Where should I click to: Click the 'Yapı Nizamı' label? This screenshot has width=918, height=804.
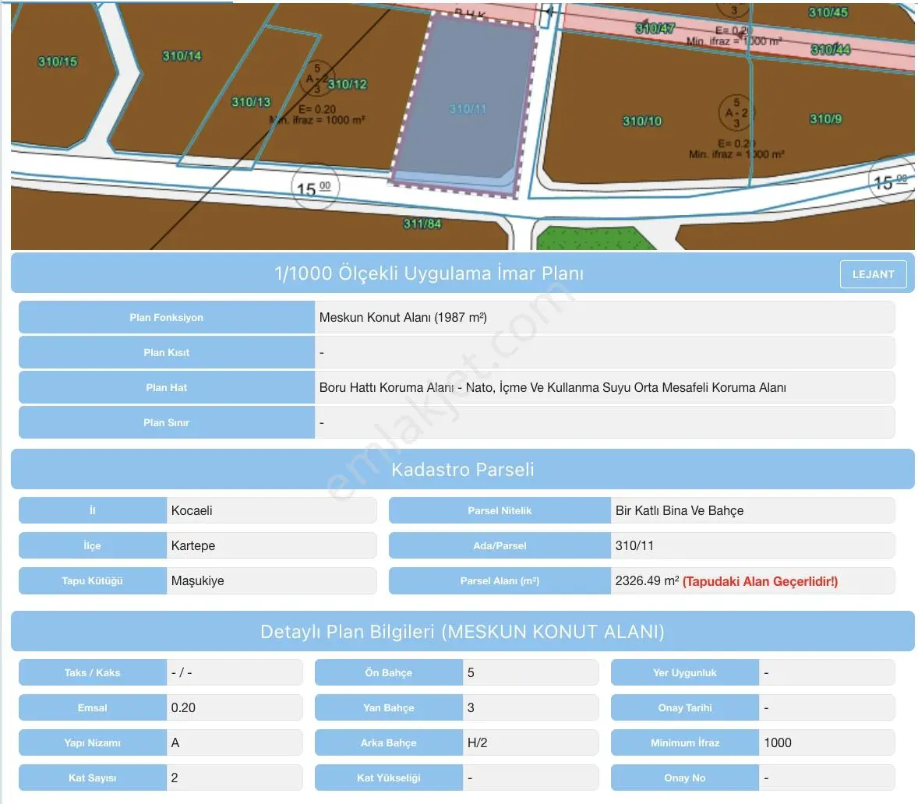93,742
